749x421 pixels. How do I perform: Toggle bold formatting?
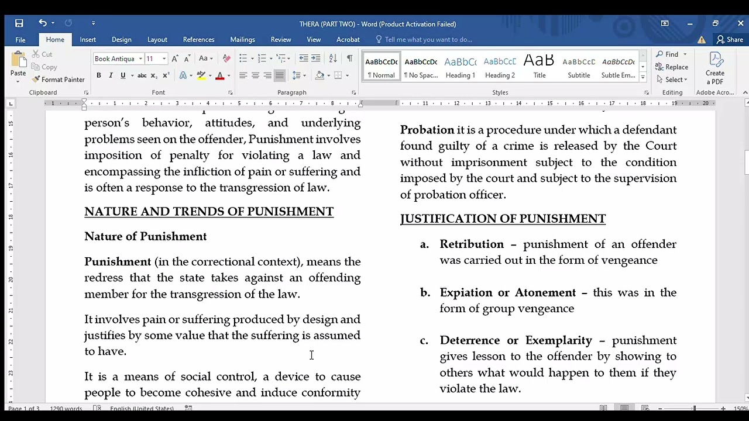[99, 75]
